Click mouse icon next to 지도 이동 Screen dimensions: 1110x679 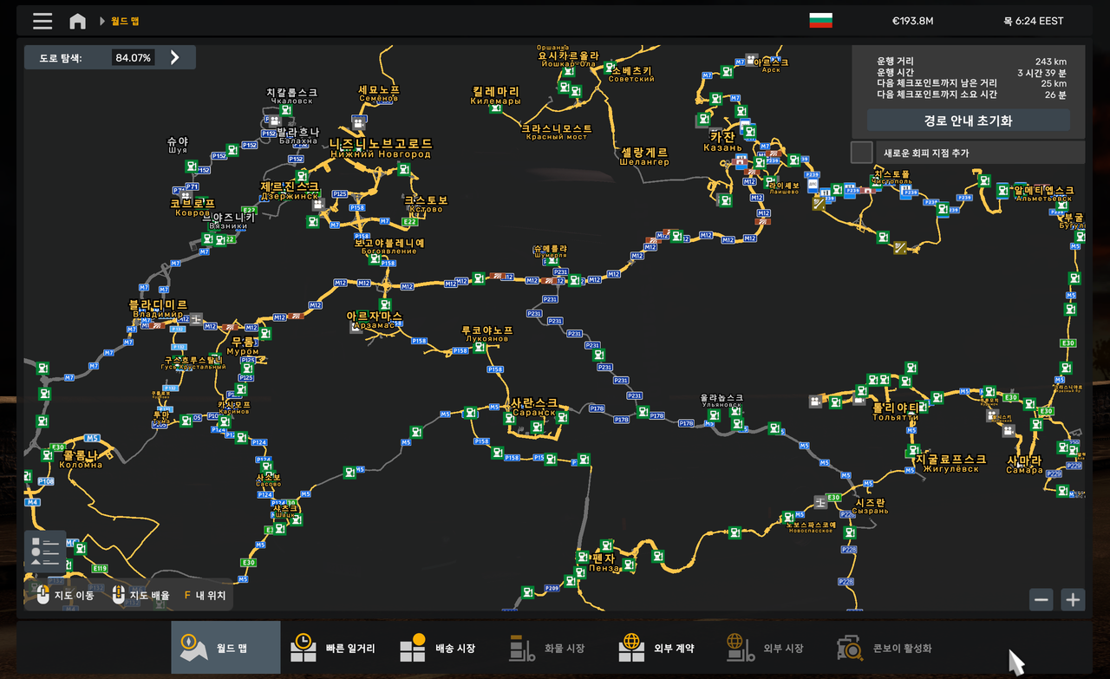pos(44,595)
